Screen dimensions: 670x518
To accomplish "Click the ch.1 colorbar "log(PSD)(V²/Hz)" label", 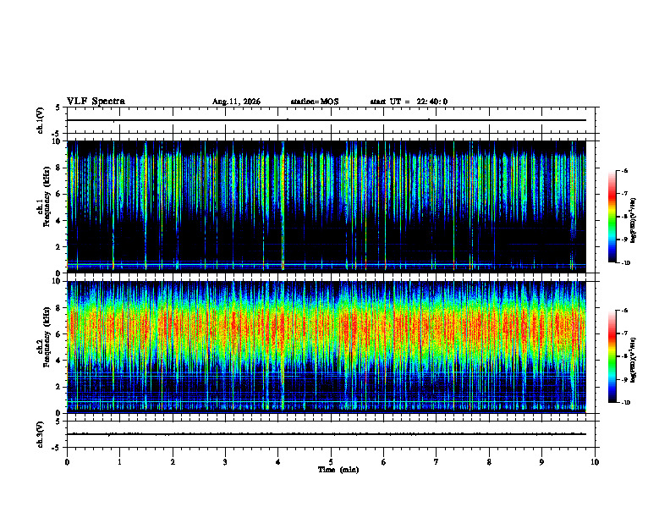I will click(634, 221).
